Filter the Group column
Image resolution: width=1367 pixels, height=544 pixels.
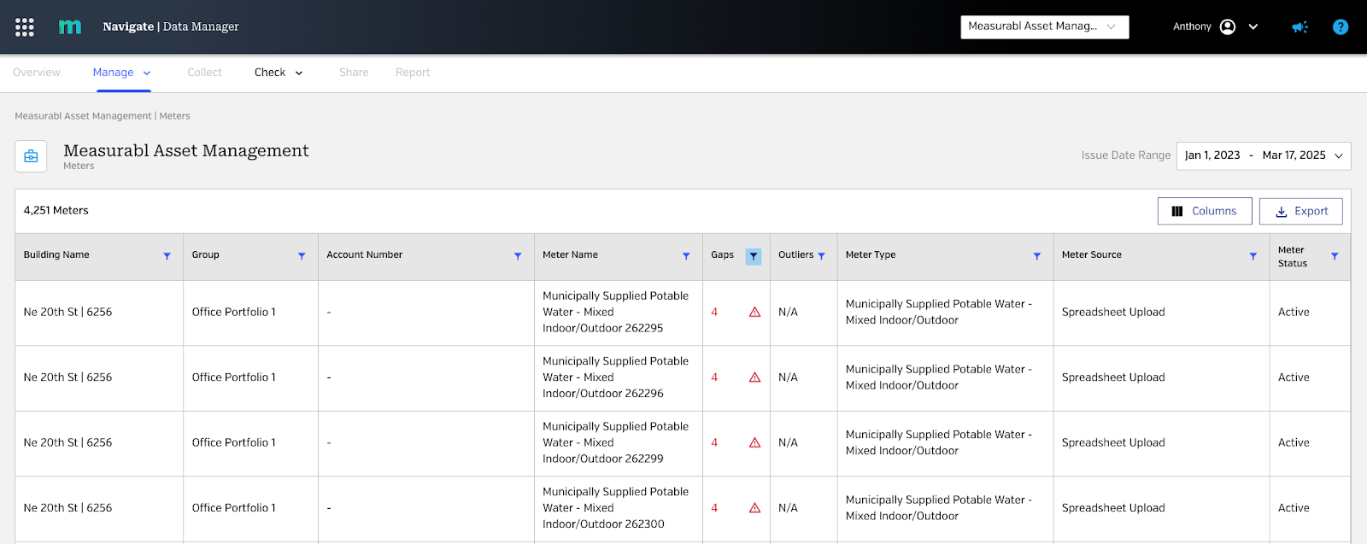click(x=302, y=256)
